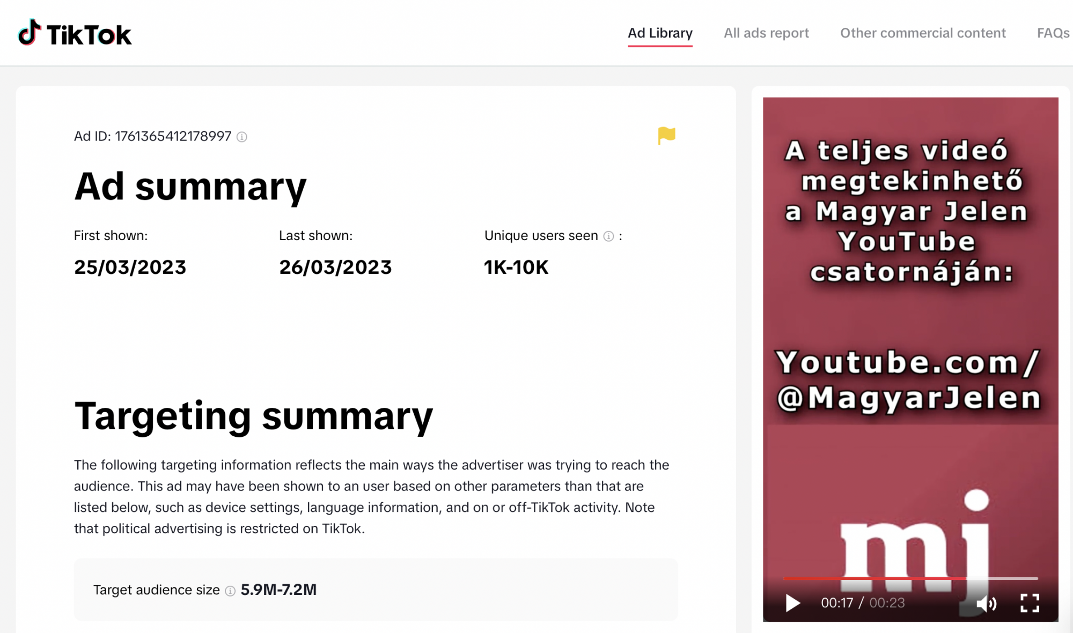The image size is (1073, 633).
Task: Click info icon beside Target audience size
Action: pos(230,591)
